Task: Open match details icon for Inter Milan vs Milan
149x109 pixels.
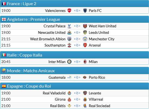Action: [77, 62]
